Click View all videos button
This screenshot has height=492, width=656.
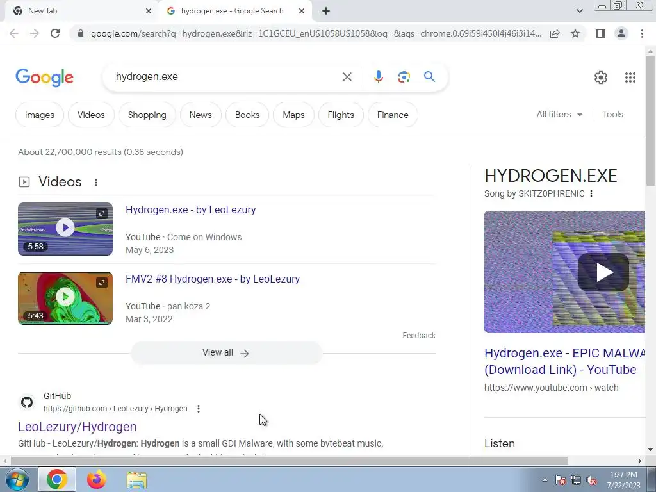[226, 353]
